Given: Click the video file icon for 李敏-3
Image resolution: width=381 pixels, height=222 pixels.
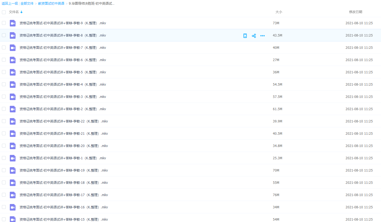Looking at the screenshot, I should [x=13, y=97].
